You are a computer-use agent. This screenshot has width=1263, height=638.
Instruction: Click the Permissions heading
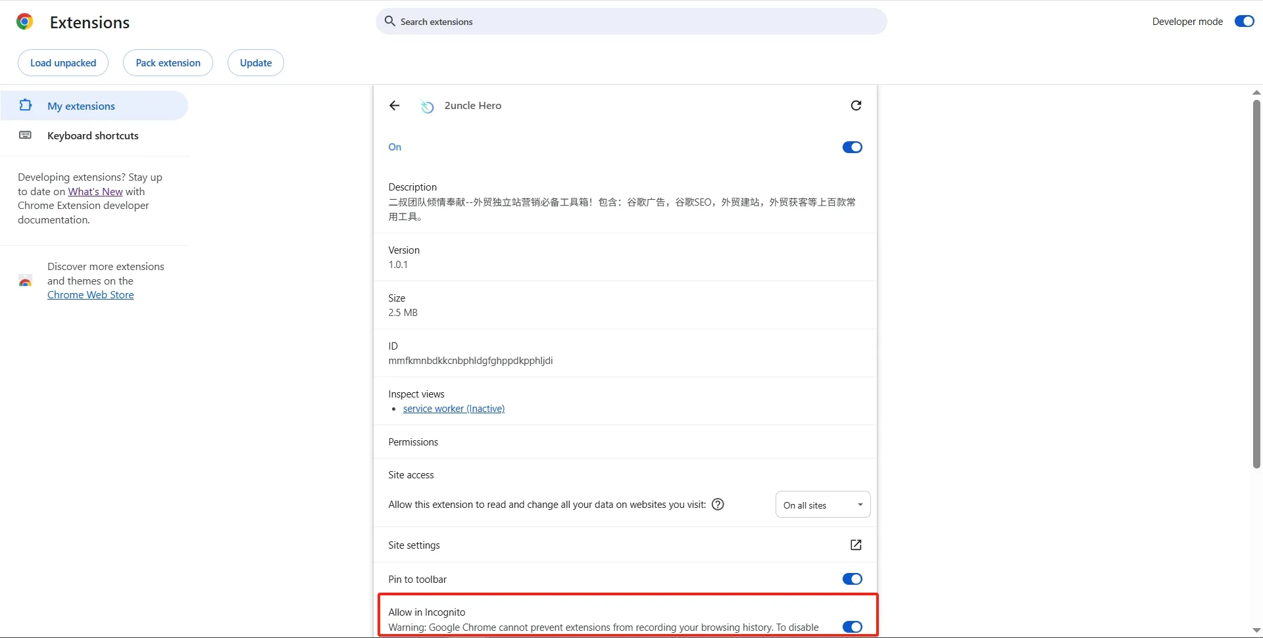click(x=413, y=442)
